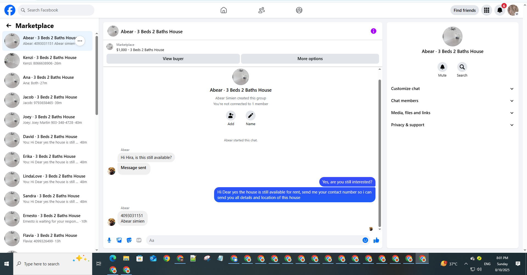
Task: Expand Privacy & support section
Action: pyautogui.click(x=452, y=125)
